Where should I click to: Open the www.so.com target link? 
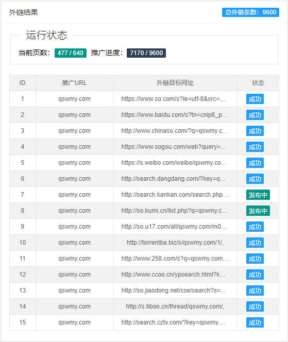point(173,99)
